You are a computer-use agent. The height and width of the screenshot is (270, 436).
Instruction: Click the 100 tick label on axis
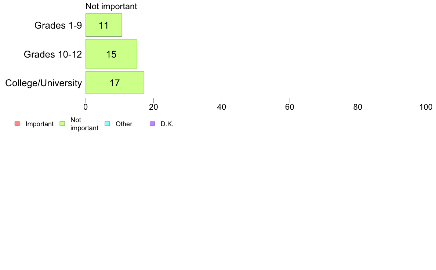[x=426, y=107]
